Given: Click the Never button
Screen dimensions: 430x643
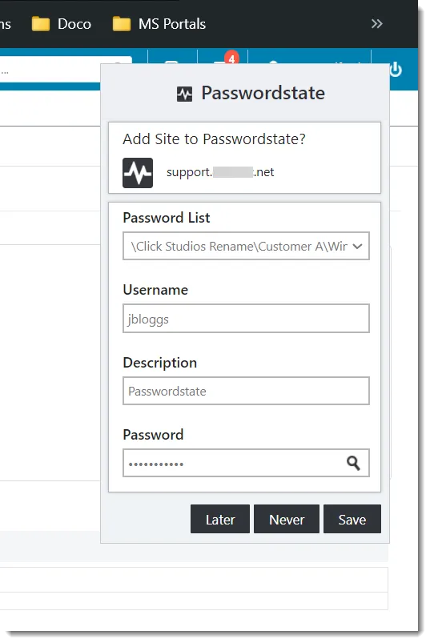Looking at the screenshot, I should click(x=287, y=519).
